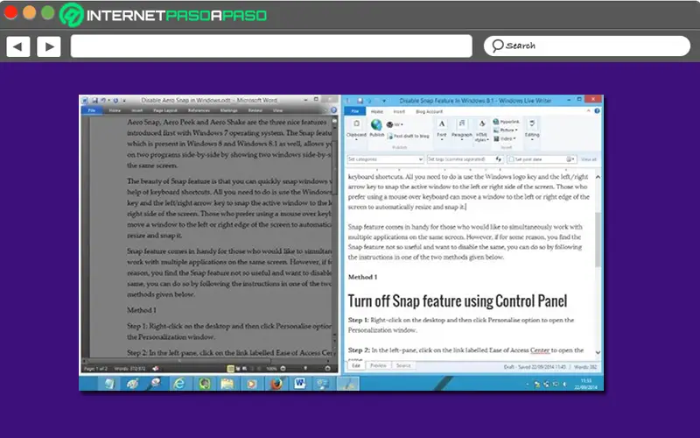Click the Help icon in Live Writer

tap(597, 111)
